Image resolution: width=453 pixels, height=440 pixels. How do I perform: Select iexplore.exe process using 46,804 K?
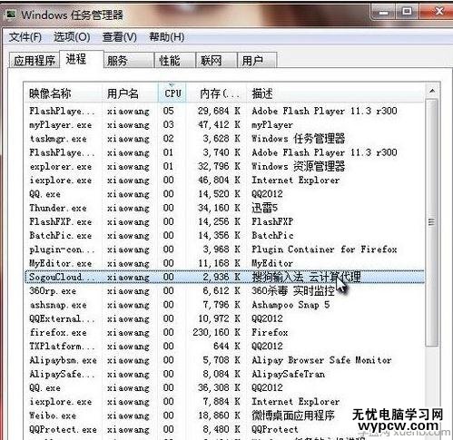coord(224,181)
